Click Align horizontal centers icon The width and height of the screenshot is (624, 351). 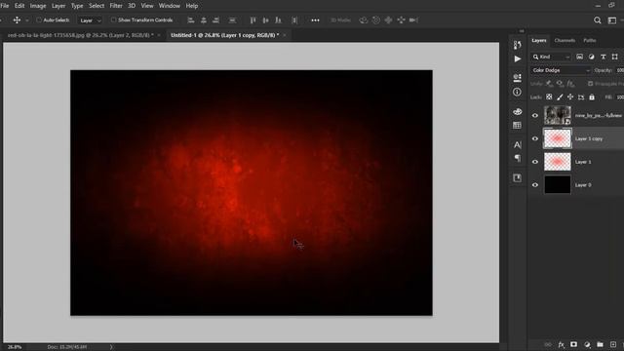204,19
